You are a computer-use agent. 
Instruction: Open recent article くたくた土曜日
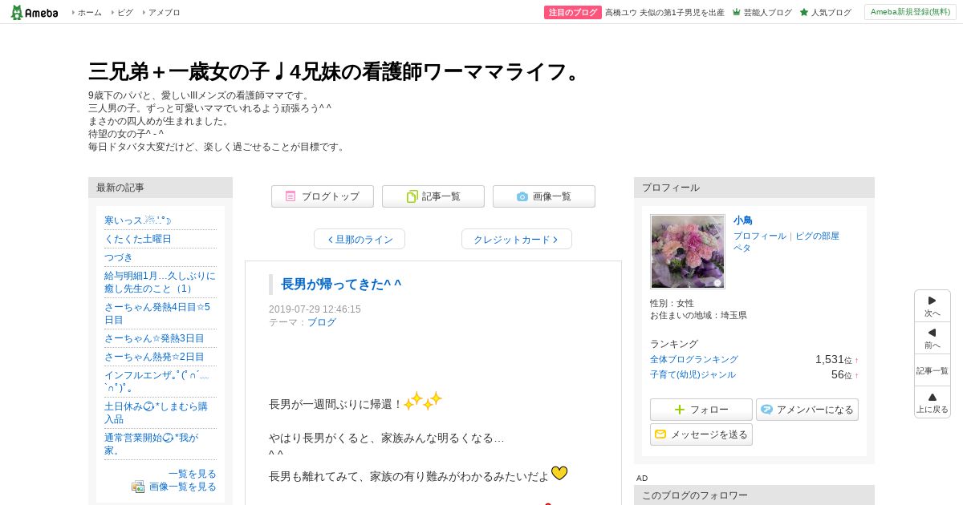[x=138, y=239]
